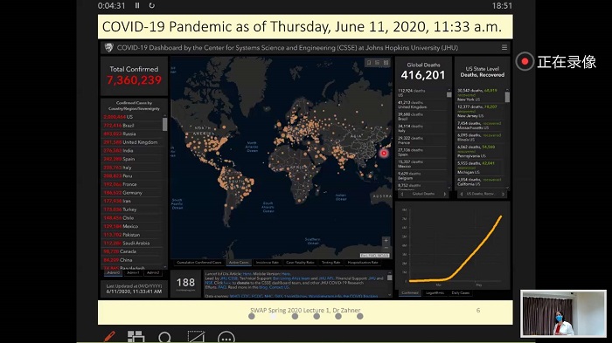Open the dashboard hamburger menu

[504, 47]
